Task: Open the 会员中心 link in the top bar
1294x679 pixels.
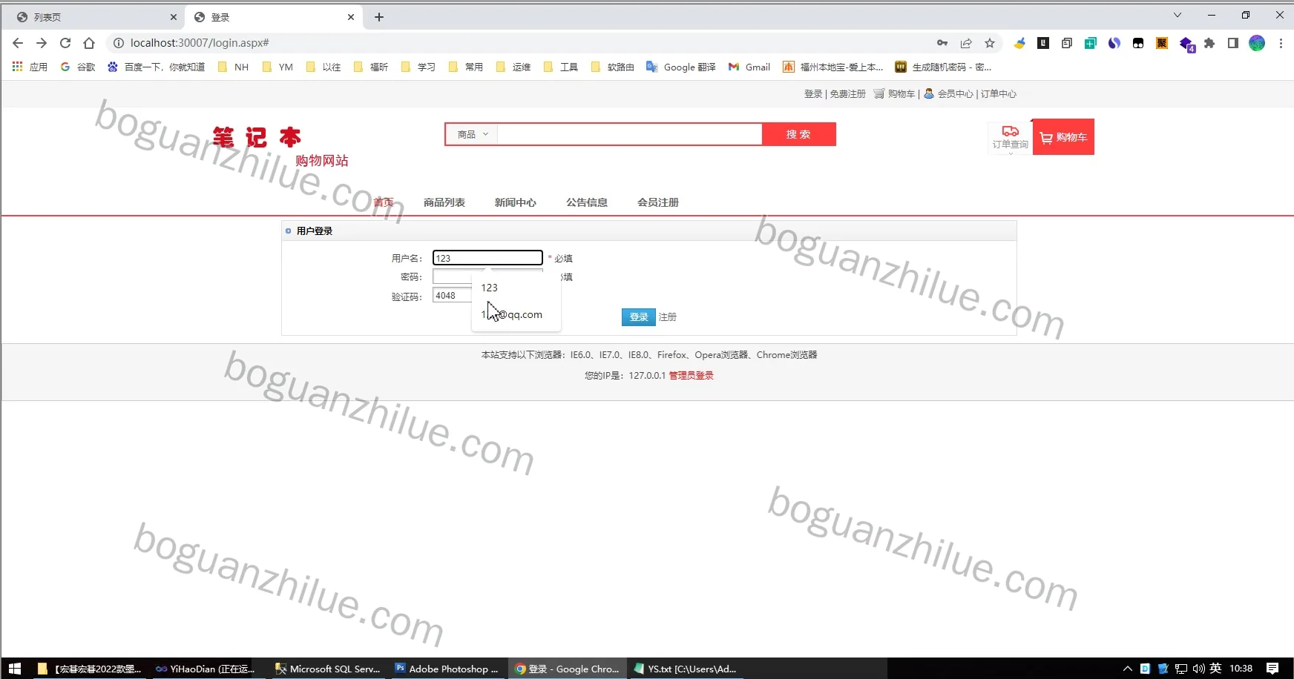Action: pyautogui.click(x=956, y=94)
